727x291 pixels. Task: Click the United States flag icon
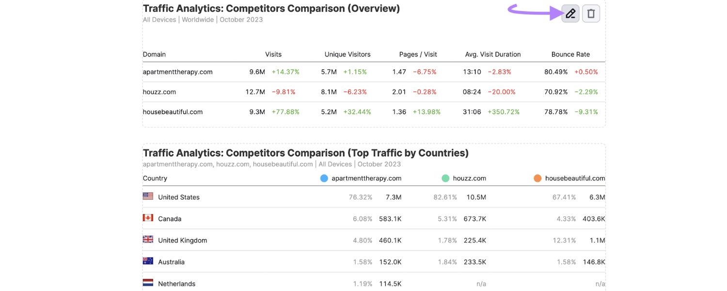click(148, 196)
